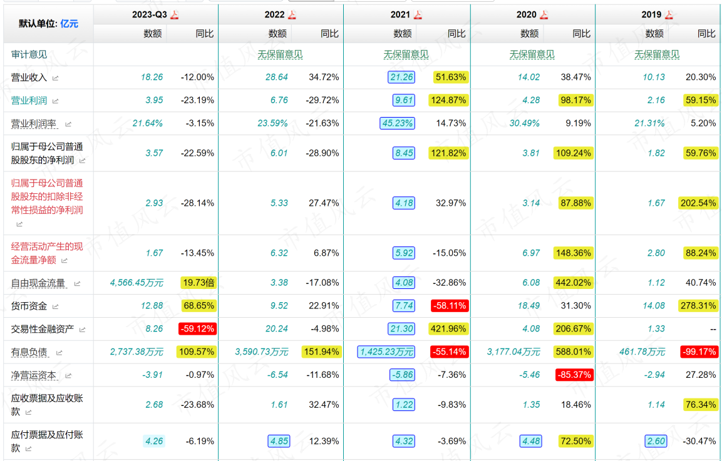
Task: Click 2021 营业利润 growth 124.87%
Action: click(x=448, y=100)
